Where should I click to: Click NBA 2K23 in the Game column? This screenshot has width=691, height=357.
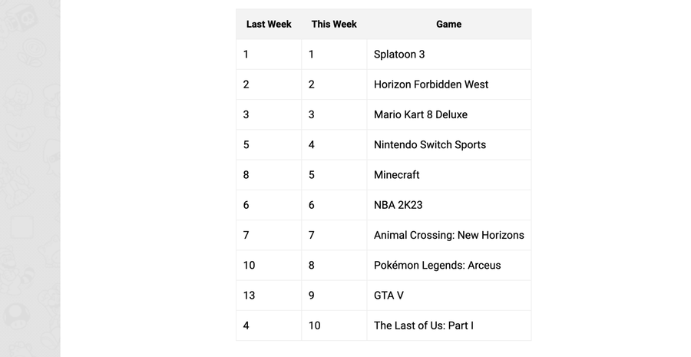(398, 205)
